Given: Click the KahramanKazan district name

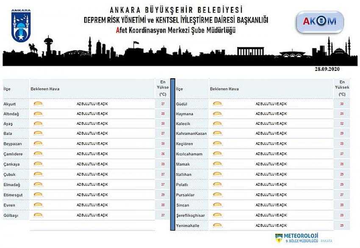Looking at the screenshot, I should [x=192, y=134].
